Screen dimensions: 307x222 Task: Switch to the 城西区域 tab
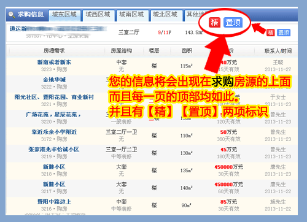click(98, 15)
